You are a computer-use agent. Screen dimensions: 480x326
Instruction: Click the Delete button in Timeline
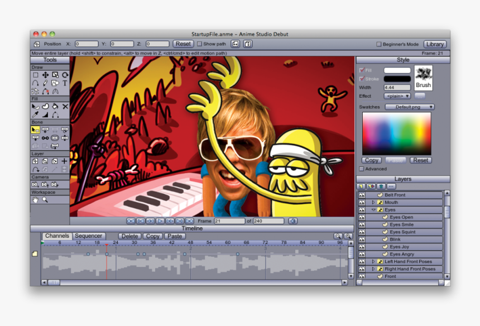(130, 236)
